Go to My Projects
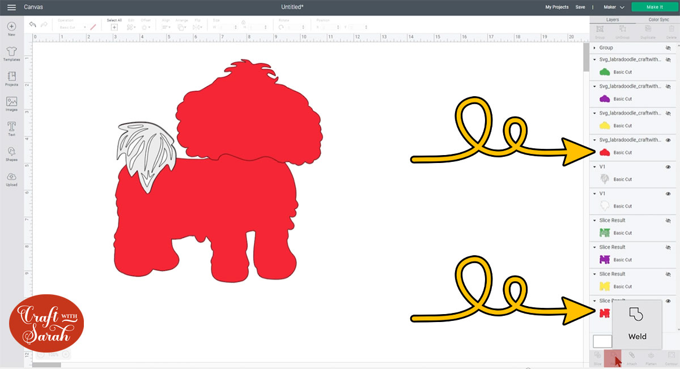 point(556,7)
